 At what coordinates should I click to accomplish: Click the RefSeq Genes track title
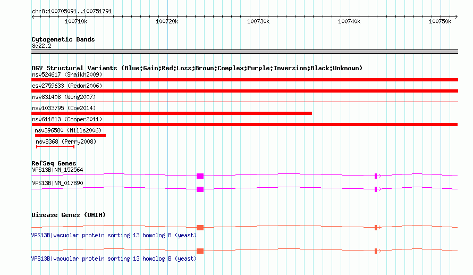point(54,163)
